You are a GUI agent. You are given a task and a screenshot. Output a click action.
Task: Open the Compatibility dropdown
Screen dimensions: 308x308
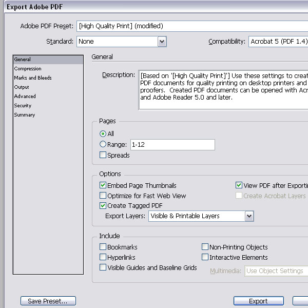point(278,42)
